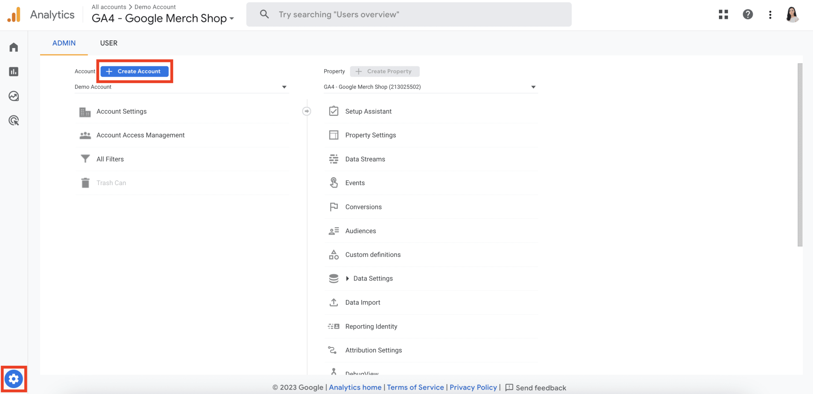Click into the search input field
Screen dimensions: 813x394
coord(409,14)
